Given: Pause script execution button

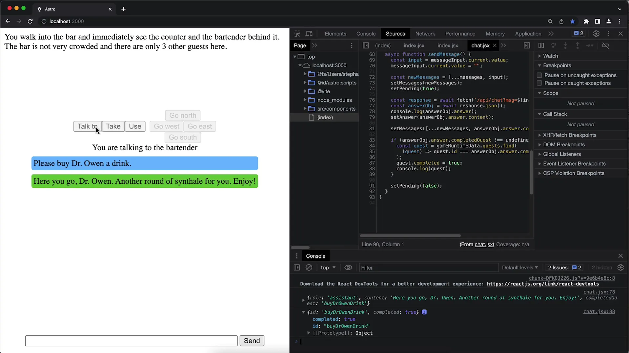Looking at the screenshot, I should coord(541,46).
